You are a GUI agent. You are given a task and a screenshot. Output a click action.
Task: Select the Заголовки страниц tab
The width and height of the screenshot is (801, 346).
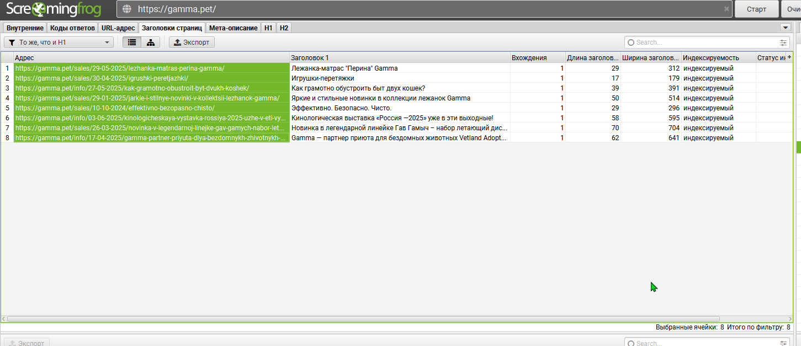pyautogui.click(x=172, y=28)
